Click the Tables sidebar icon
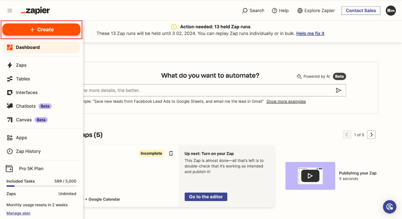The width and height of the screenshot is (402, 219). pyautogui.click(x=10, y=79)
